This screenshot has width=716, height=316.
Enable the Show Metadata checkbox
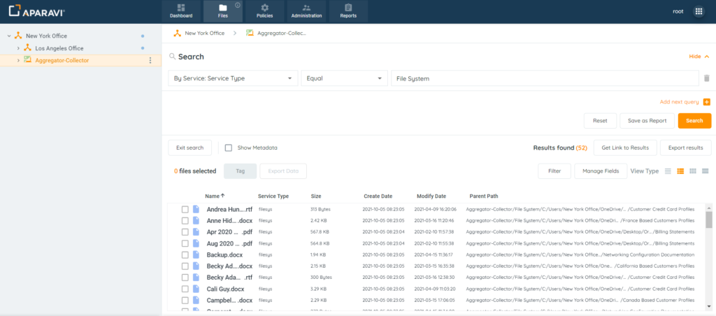229,148
